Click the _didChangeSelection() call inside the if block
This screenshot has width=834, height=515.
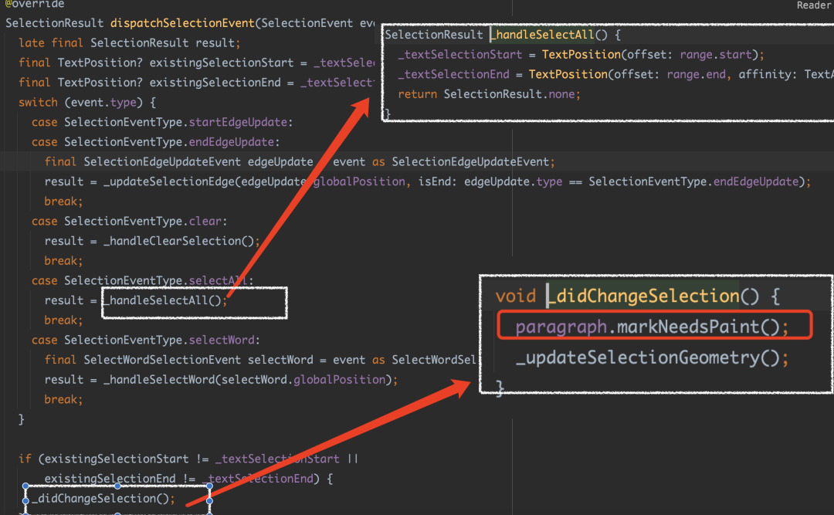coord(103,499)
